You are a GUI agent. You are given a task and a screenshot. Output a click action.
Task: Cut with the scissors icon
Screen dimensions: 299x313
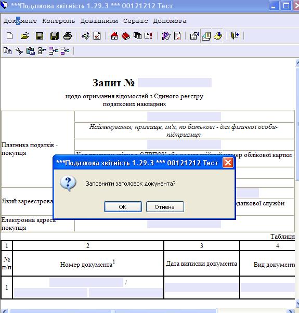[19, 51]
